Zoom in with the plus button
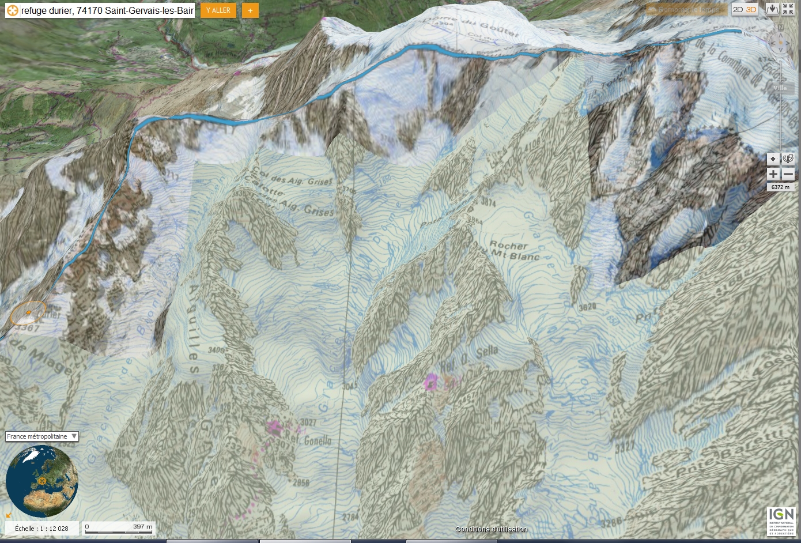 (773, 174)
